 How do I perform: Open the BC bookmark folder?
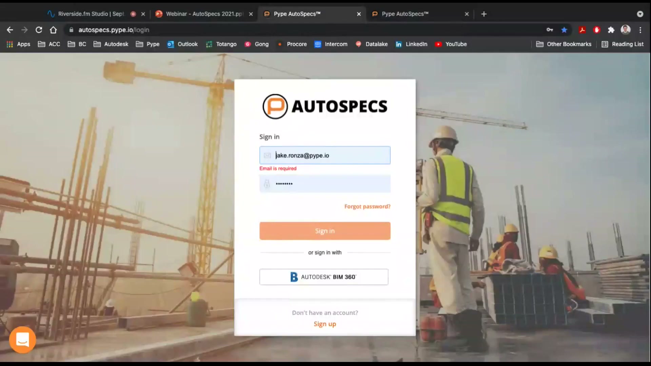click(x=77, y=44)
